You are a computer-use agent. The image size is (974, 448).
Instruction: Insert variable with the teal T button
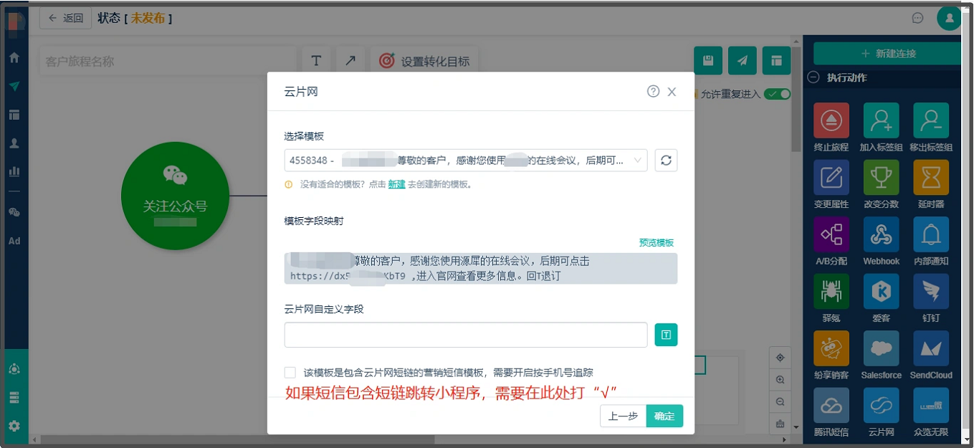point(666,335)
